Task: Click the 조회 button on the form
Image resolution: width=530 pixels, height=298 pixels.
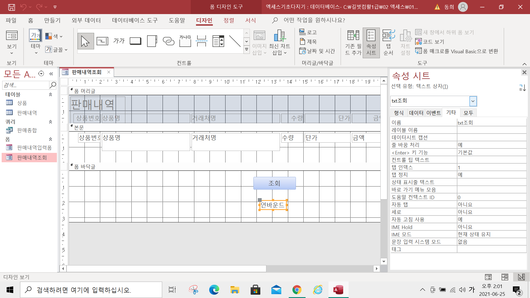Action: tap(274, 183)
